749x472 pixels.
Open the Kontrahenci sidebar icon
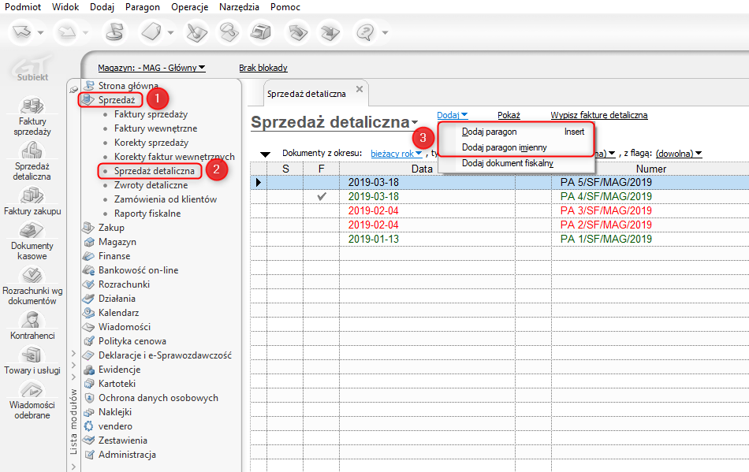[x=32, y=320]
